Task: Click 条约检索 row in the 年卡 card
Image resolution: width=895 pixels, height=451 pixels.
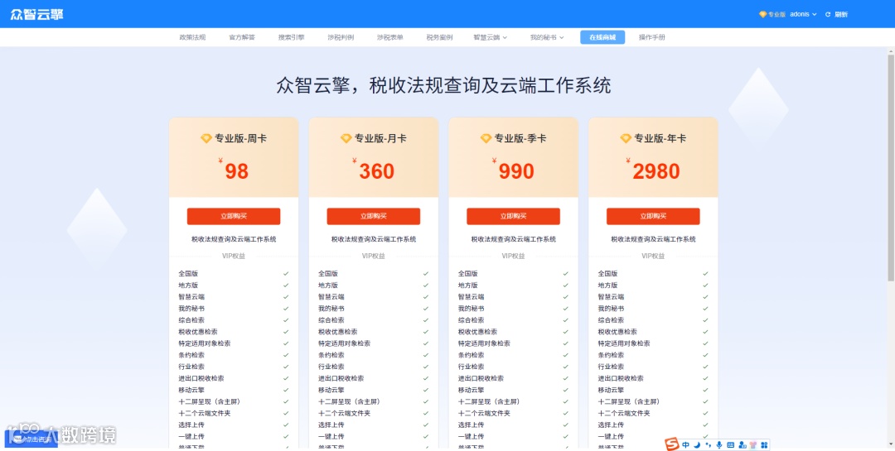Action: pyautogui.click(x=653, y=355)
